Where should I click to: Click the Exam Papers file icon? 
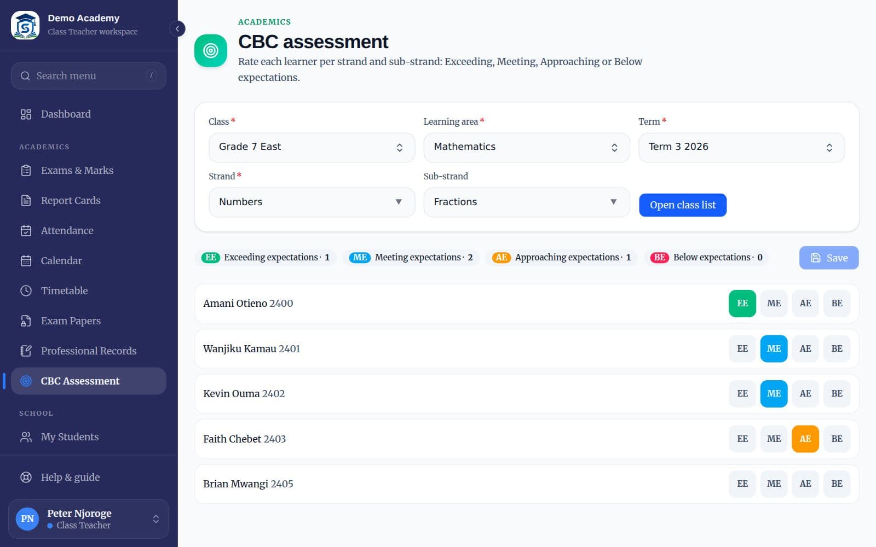(26, 321)
